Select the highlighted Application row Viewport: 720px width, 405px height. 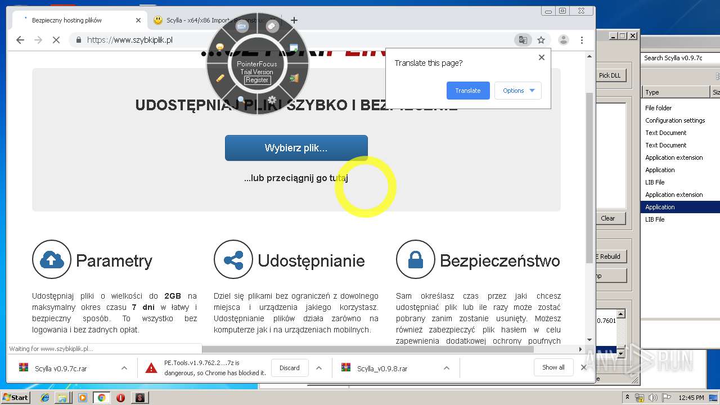coord(681,207)
